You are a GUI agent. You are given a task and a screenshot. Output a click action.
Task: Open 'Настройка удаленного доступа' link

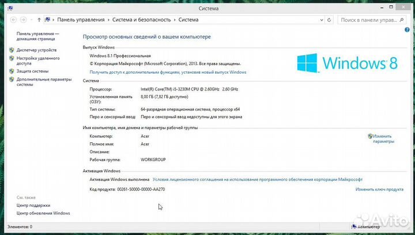[x=38, y=61]
